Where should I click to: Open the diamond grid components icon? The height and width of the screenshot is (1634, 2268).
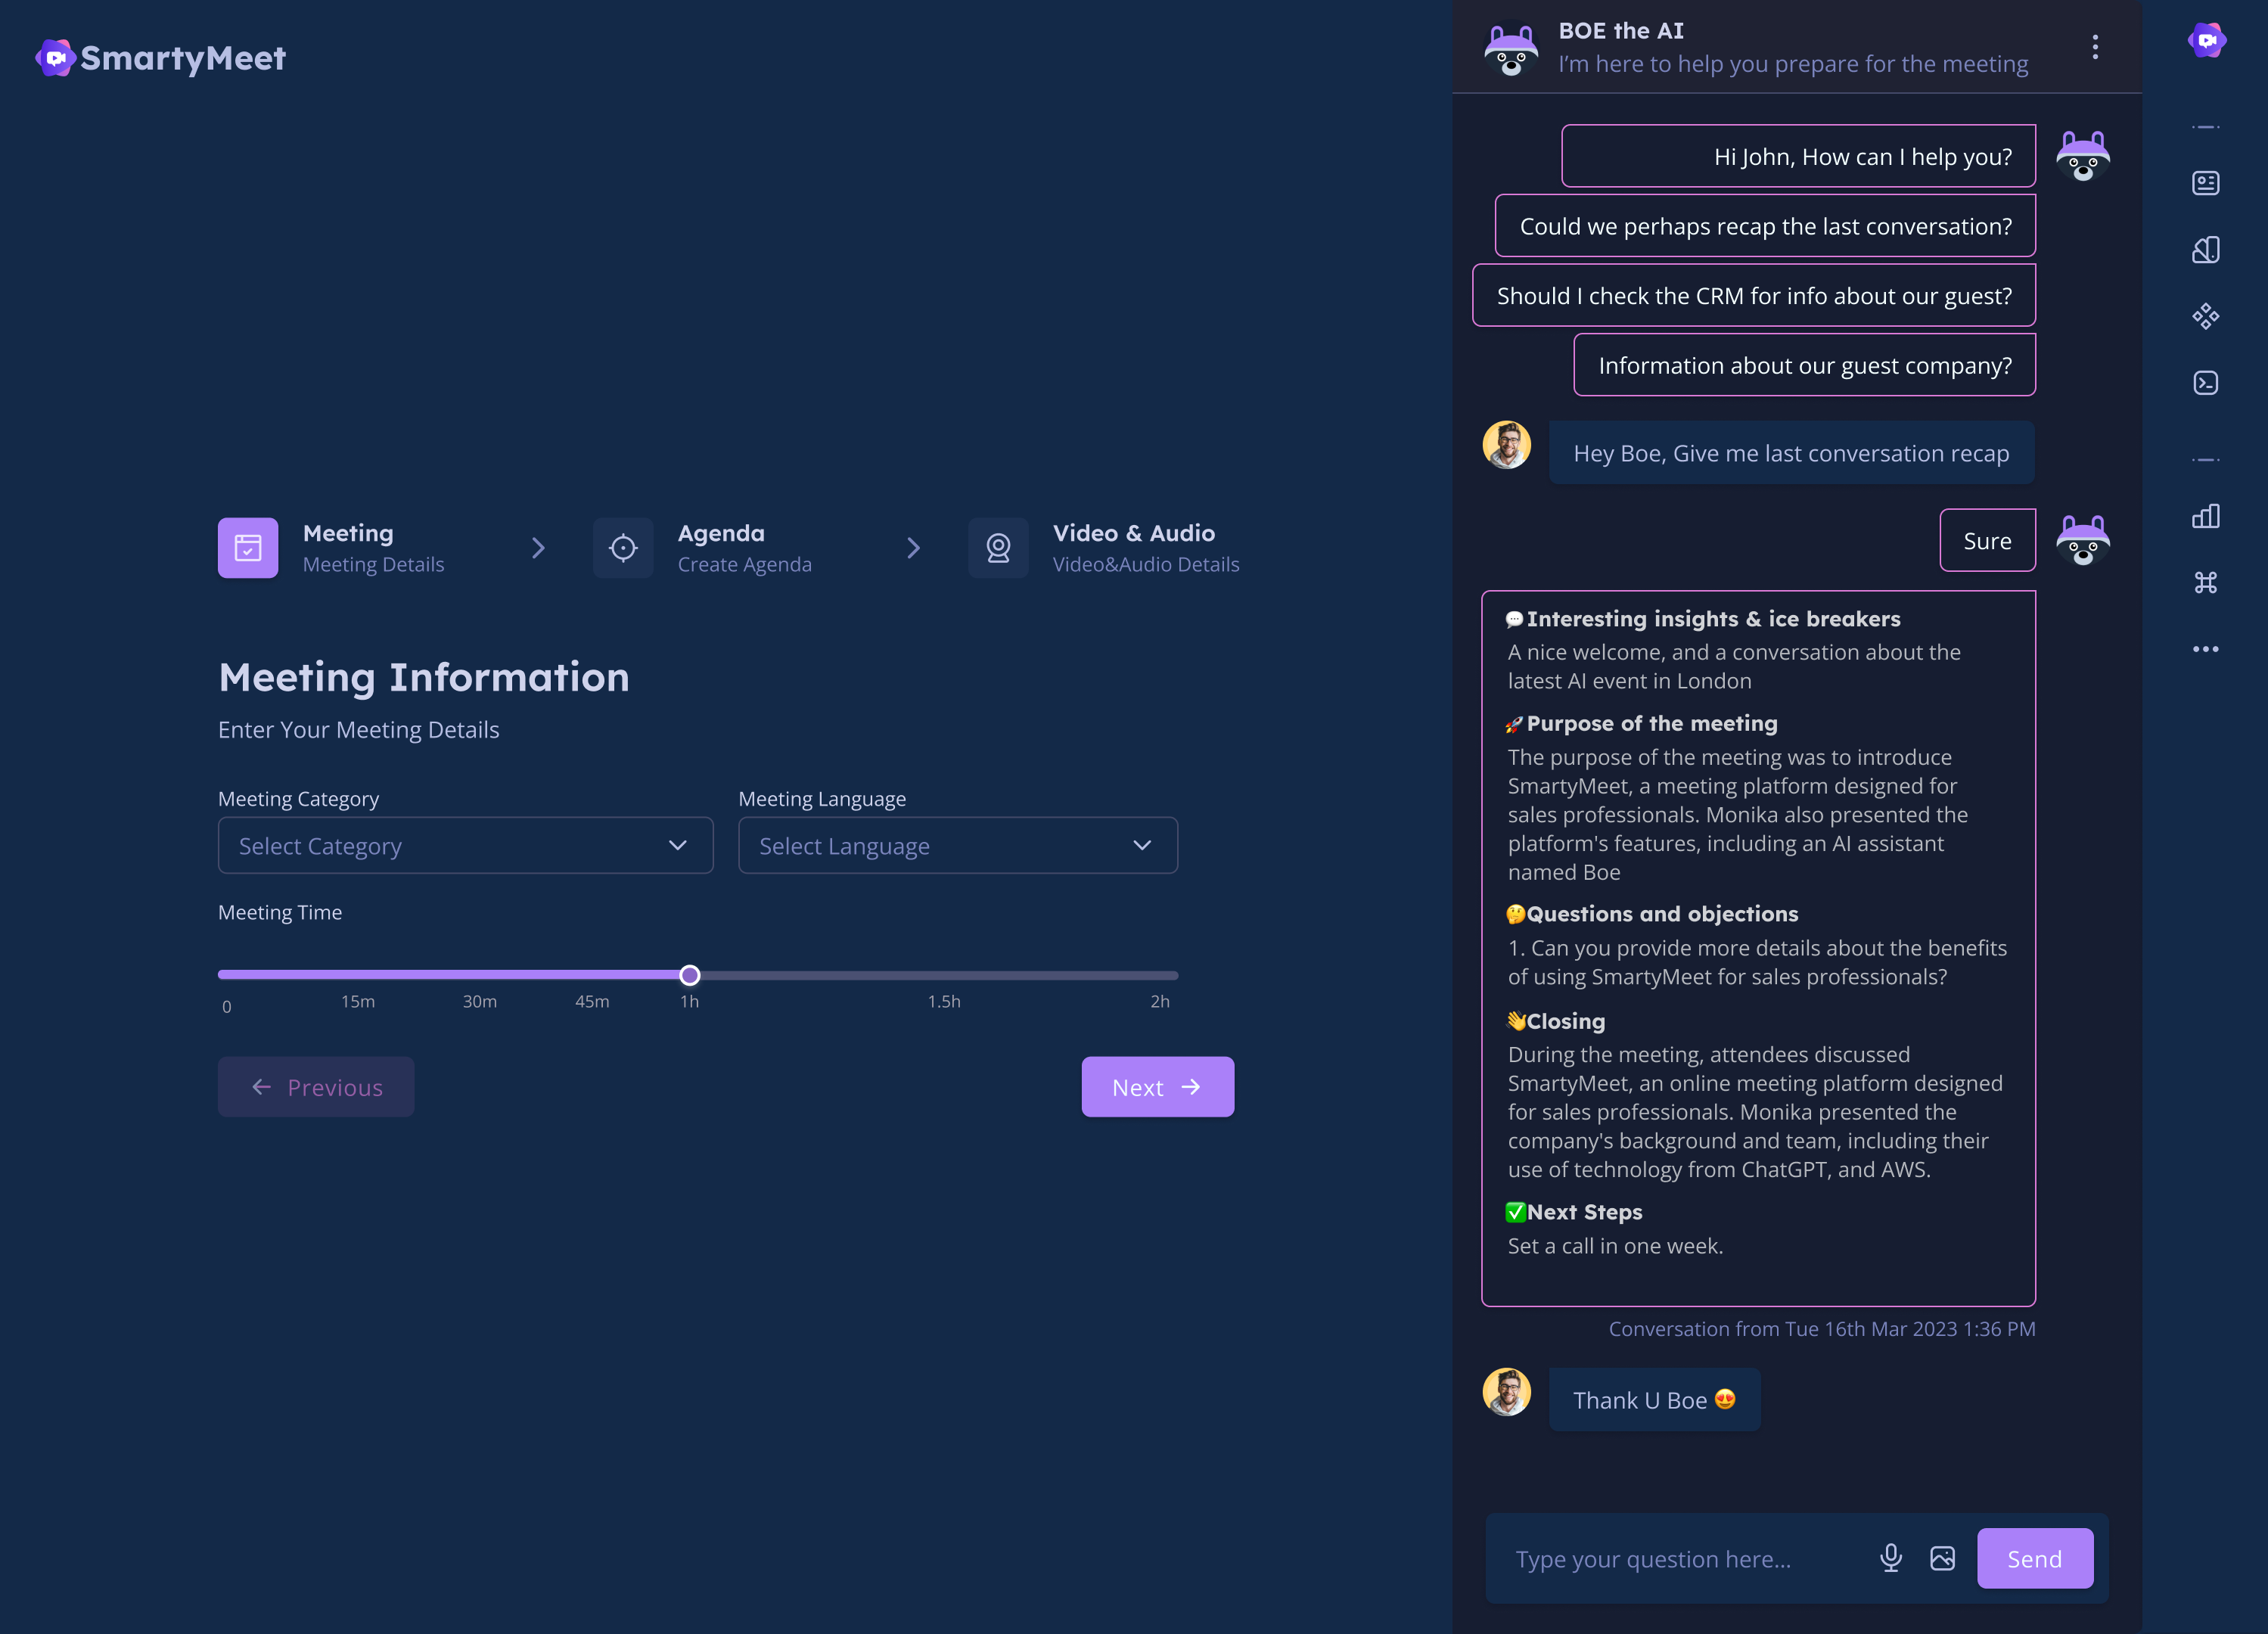pos(2205,317)
